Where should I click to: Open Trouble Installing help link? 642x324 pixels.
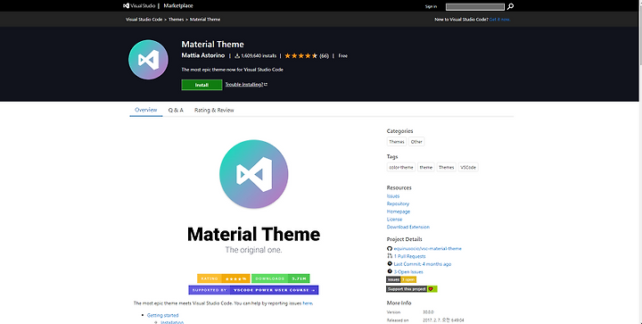[246, 85]
